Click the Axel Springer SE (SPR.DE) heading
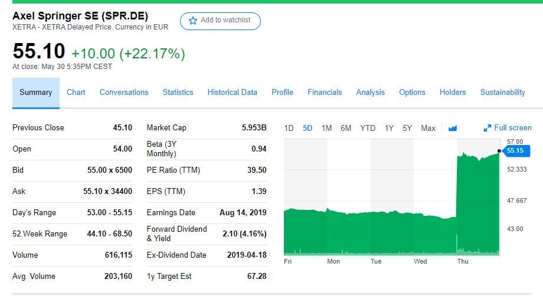The image size is (543, 296). tap(80, 16)
